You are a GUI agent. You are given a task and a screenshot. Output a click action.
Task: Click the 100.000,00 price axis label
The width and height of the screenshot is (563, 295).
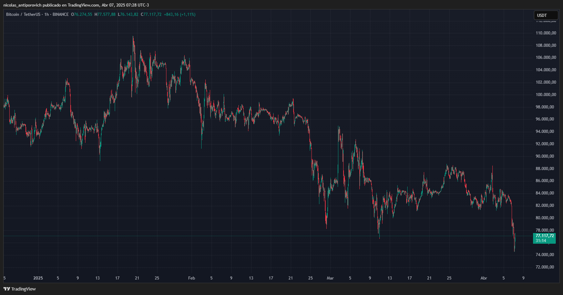(x=546, y=95)
